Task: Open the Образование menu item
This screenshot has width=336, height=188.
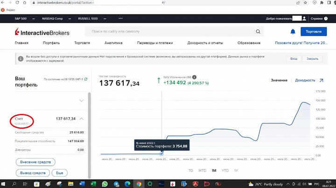Action: (x=249, y=43)
